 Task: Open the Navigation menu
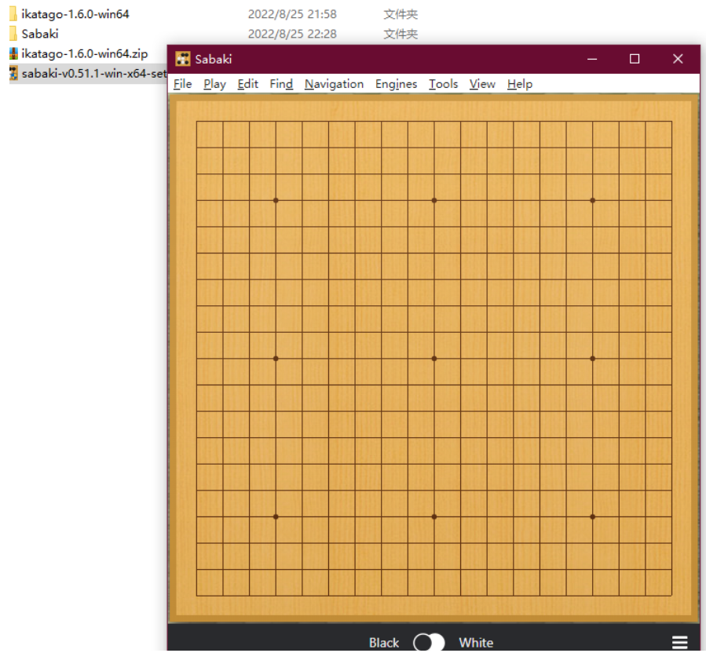click(334, 84)
